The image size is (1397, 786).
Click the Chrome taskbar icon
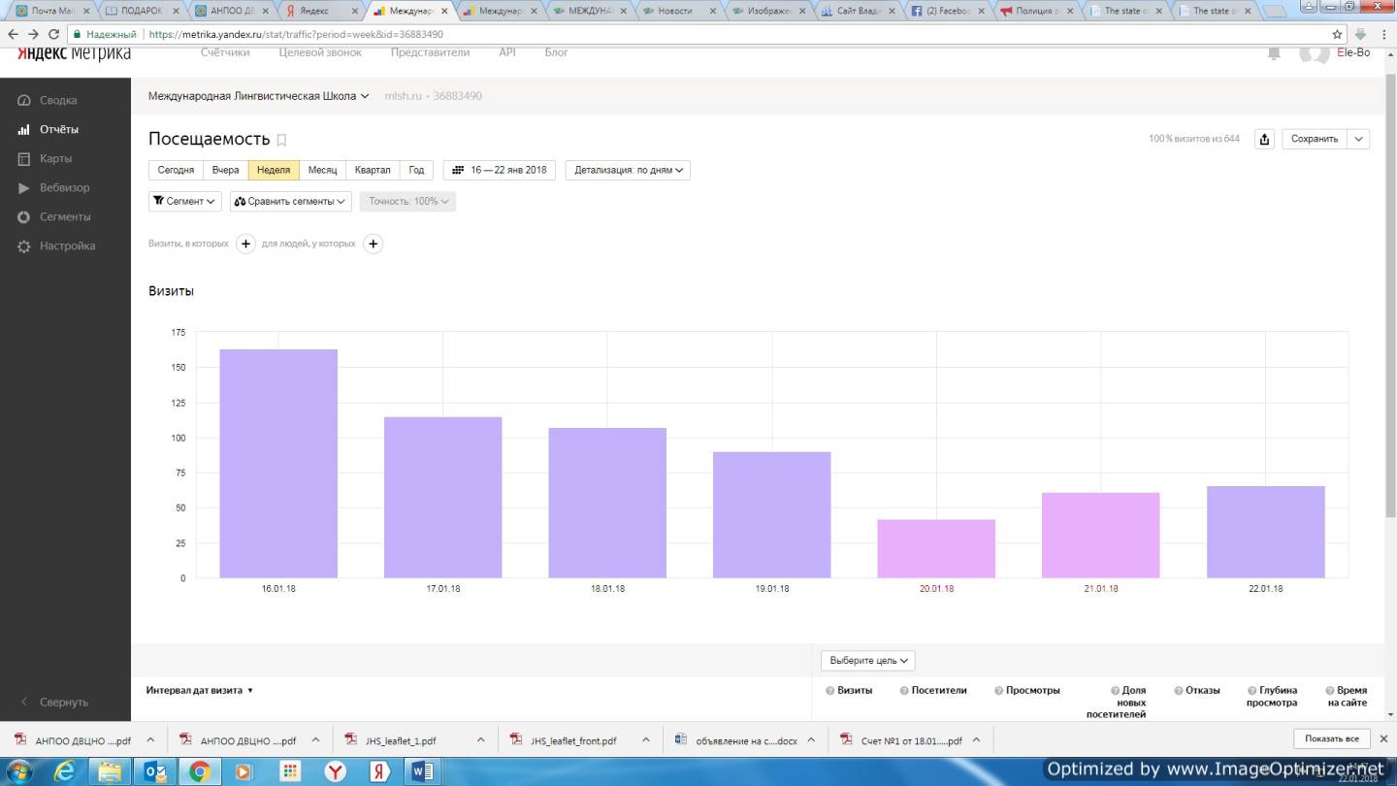click(200, 771)
